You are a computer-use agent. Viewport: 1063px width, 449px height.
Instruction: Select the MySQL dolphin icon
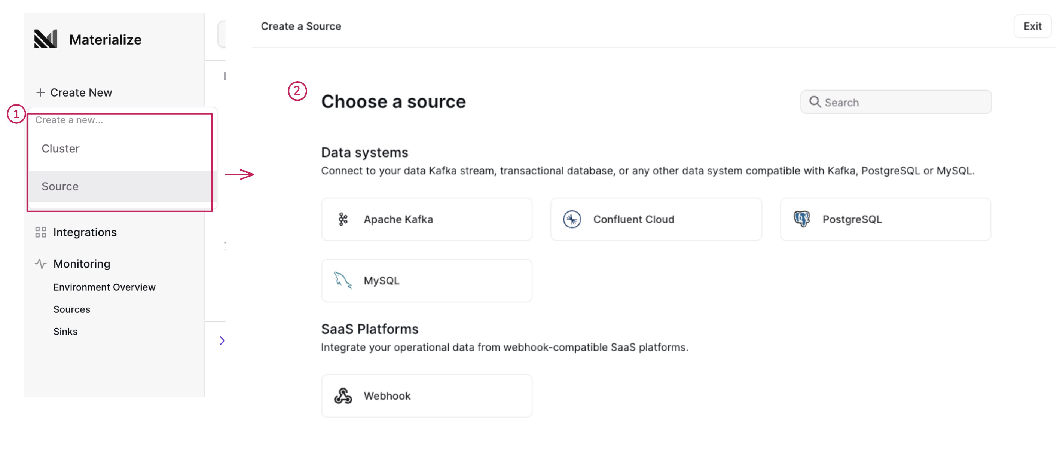[343, 280]
